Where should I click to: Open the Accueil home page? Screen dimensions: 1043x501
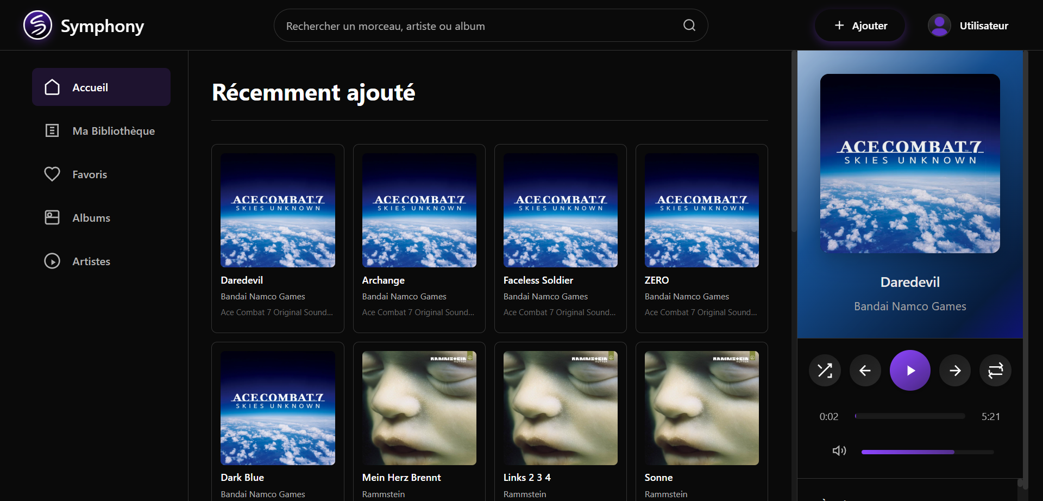[101, 87]
